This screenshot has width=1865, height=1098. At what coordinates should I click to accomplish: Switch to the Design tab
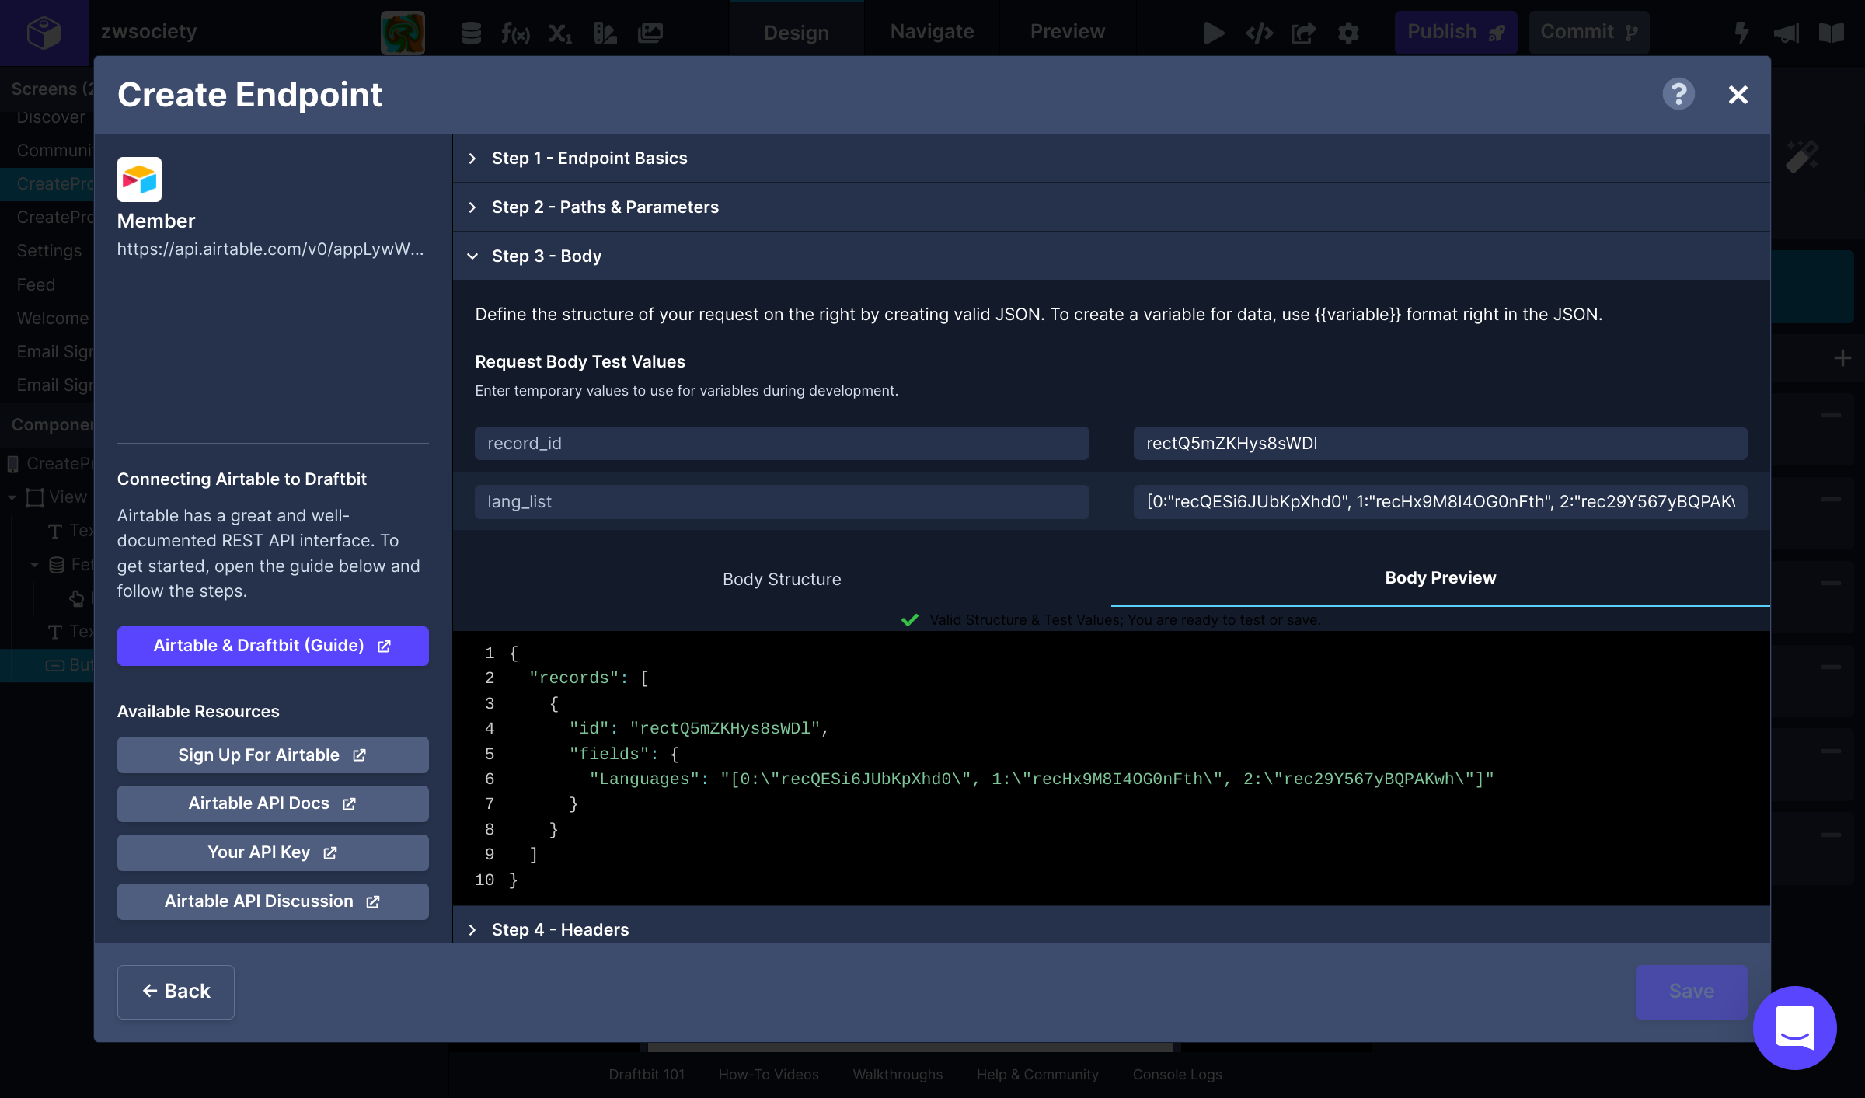click(x=797, y=33)
